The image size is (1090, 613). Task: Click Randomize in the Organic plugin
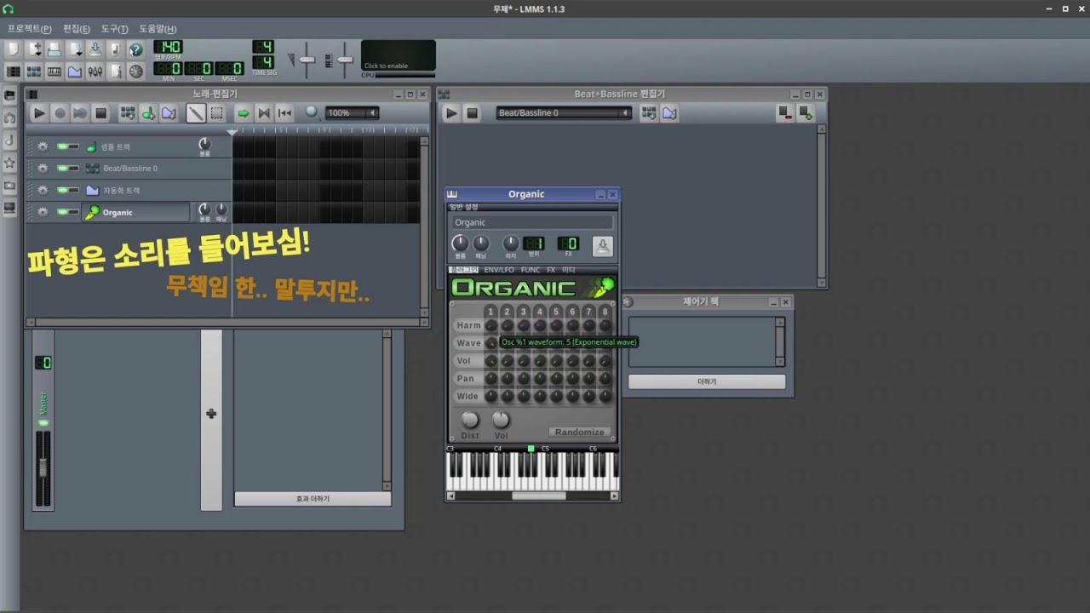click(579, 433)
